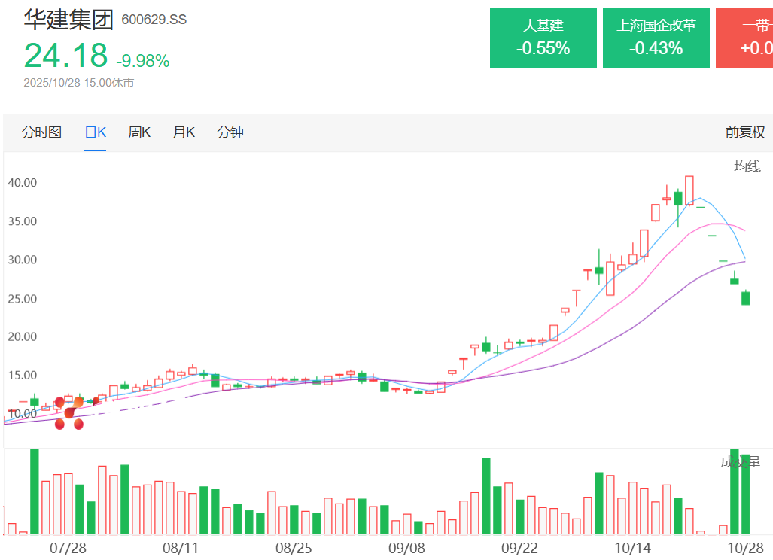Click the tallest green volume bar on the left
Image resolution: width=773 pixels, height=560 pixels.
click(34, 491)
